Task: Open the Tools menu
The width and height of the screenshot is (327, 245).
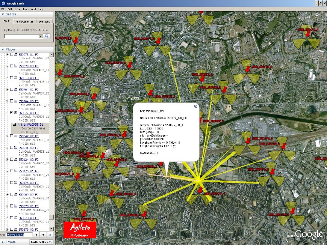Action: tap(26, 9)
